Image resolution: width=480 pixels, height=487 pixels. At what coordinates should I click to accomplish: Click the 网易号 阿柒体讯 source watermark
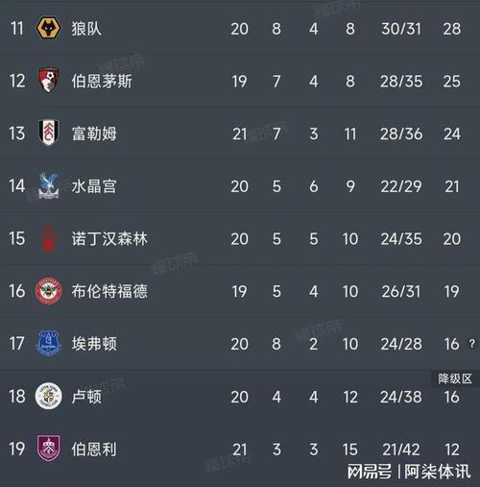click(409, 472)
